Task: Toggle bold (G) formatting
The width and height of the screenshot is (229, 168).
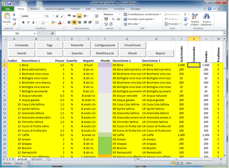Action: coord(23,22)
